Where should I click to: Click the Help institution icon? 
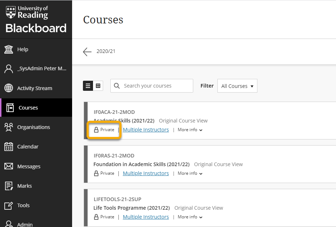coord(9,49)
